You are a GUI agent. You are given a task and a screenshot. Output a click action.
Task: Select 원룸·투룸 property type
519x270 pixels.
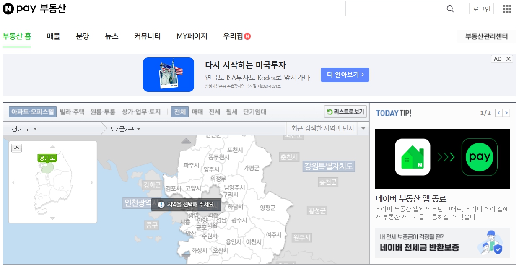click(x=103, y=112)
